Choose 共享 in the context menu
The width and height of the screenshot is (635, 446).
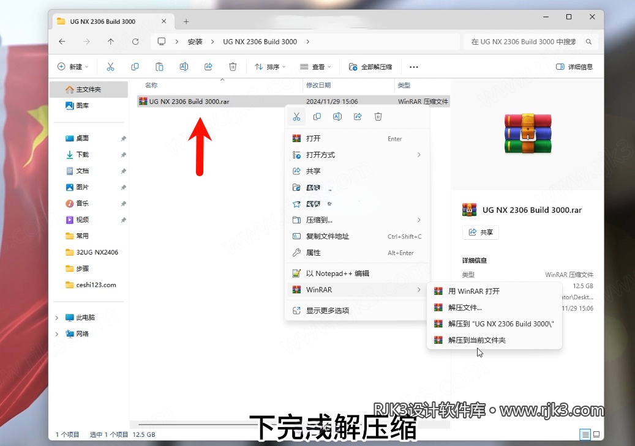coord(357,171)
